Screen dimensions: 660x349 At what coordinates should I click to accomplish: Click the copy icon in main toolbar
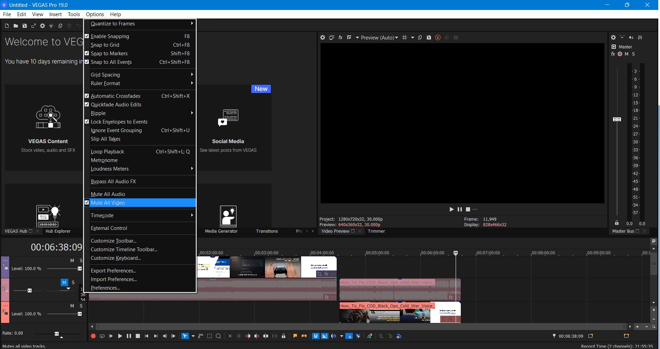pos(60,26)
